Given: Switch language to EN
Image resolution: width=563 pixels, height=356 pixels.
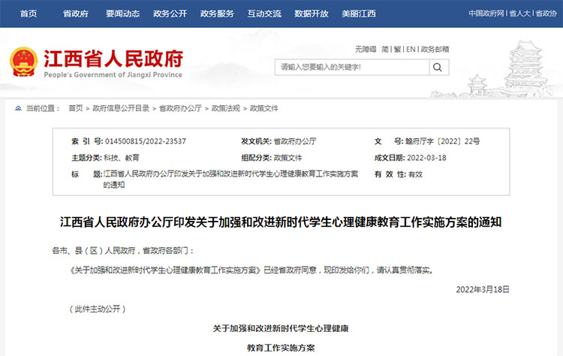Looking at the screenshot, I should click(x=411, y=49).
